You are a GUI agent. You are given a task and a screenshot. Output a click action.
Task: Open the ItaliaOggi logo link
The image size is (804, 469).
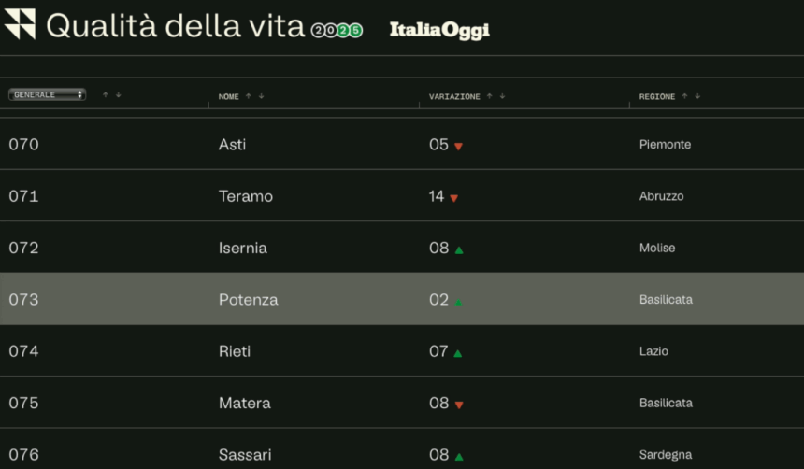point(439,30)
